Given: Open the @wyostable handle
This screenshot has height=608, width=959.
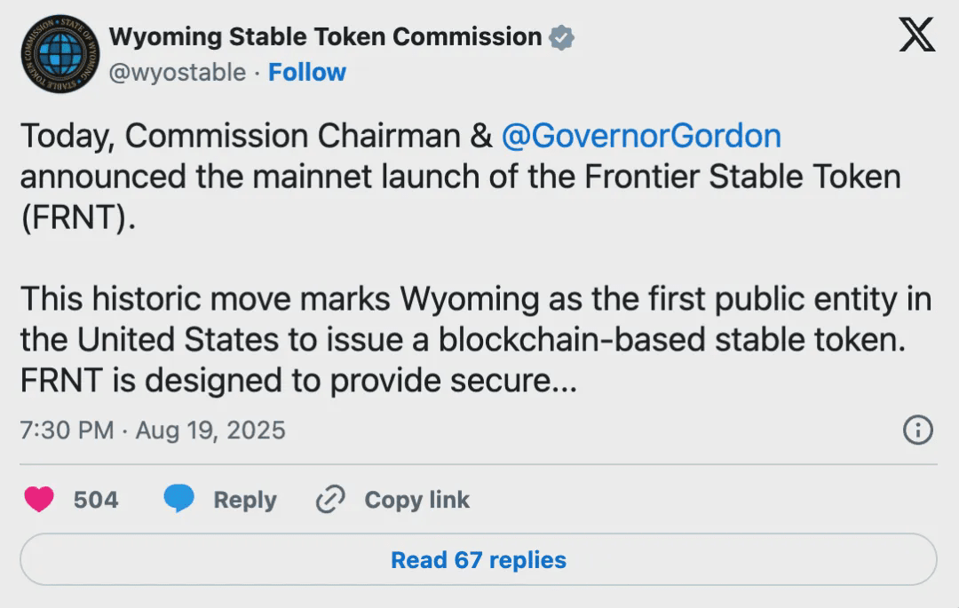Looking at the screenshot, I should 177,72.
